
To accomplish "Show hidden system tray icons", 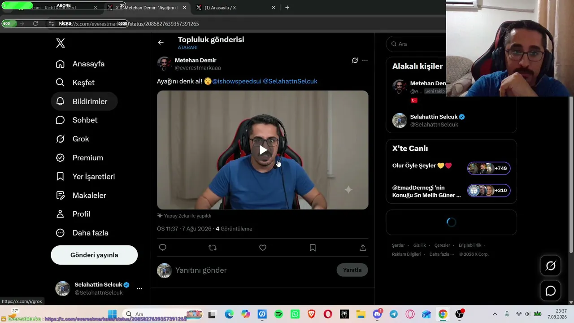I will coord(495,314).
